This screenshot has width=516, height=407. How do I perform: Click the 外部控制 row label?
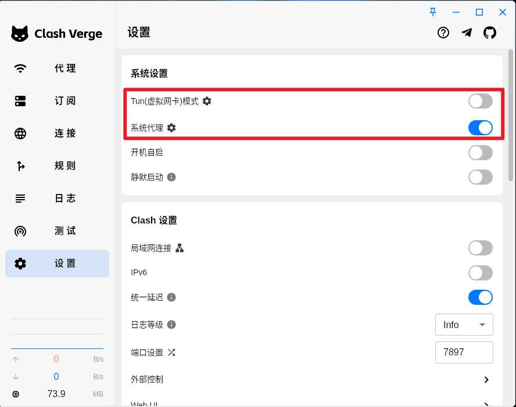(147, 379)
